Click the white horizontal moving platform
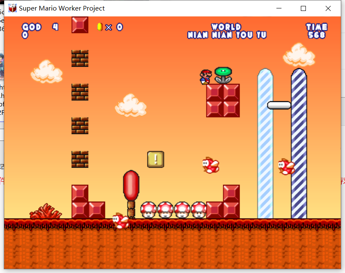Image resolution: width=345 pixels, height=273 pixels. click(279, 105)
